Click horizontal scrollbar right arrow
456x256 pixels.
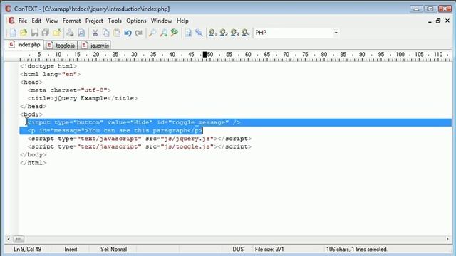(447, 239)
